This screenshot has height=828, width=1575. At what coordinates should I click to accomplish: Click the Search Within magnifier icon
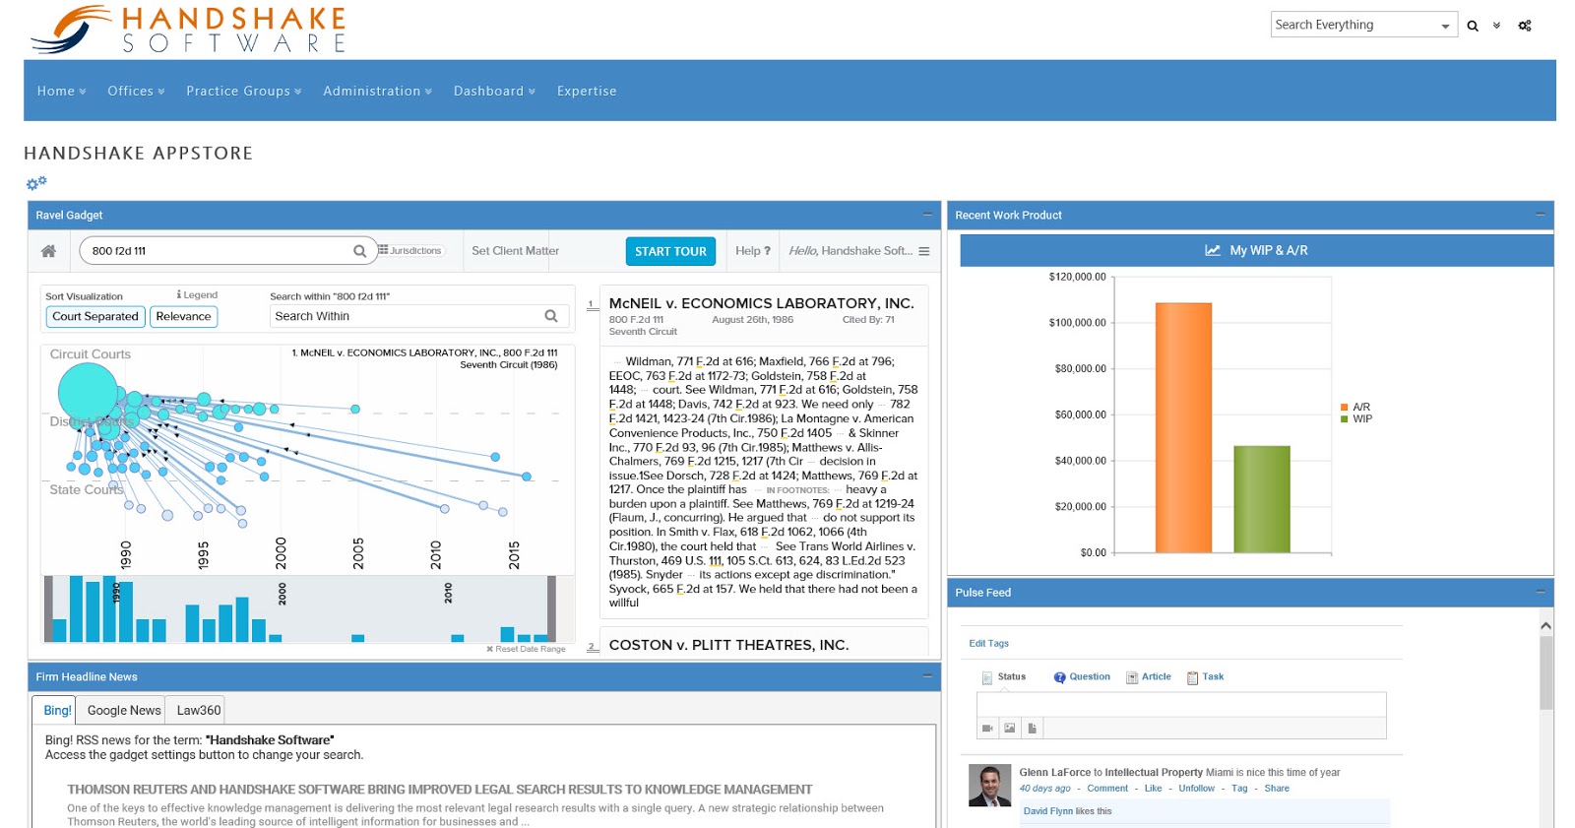click(x=551, y=316)
